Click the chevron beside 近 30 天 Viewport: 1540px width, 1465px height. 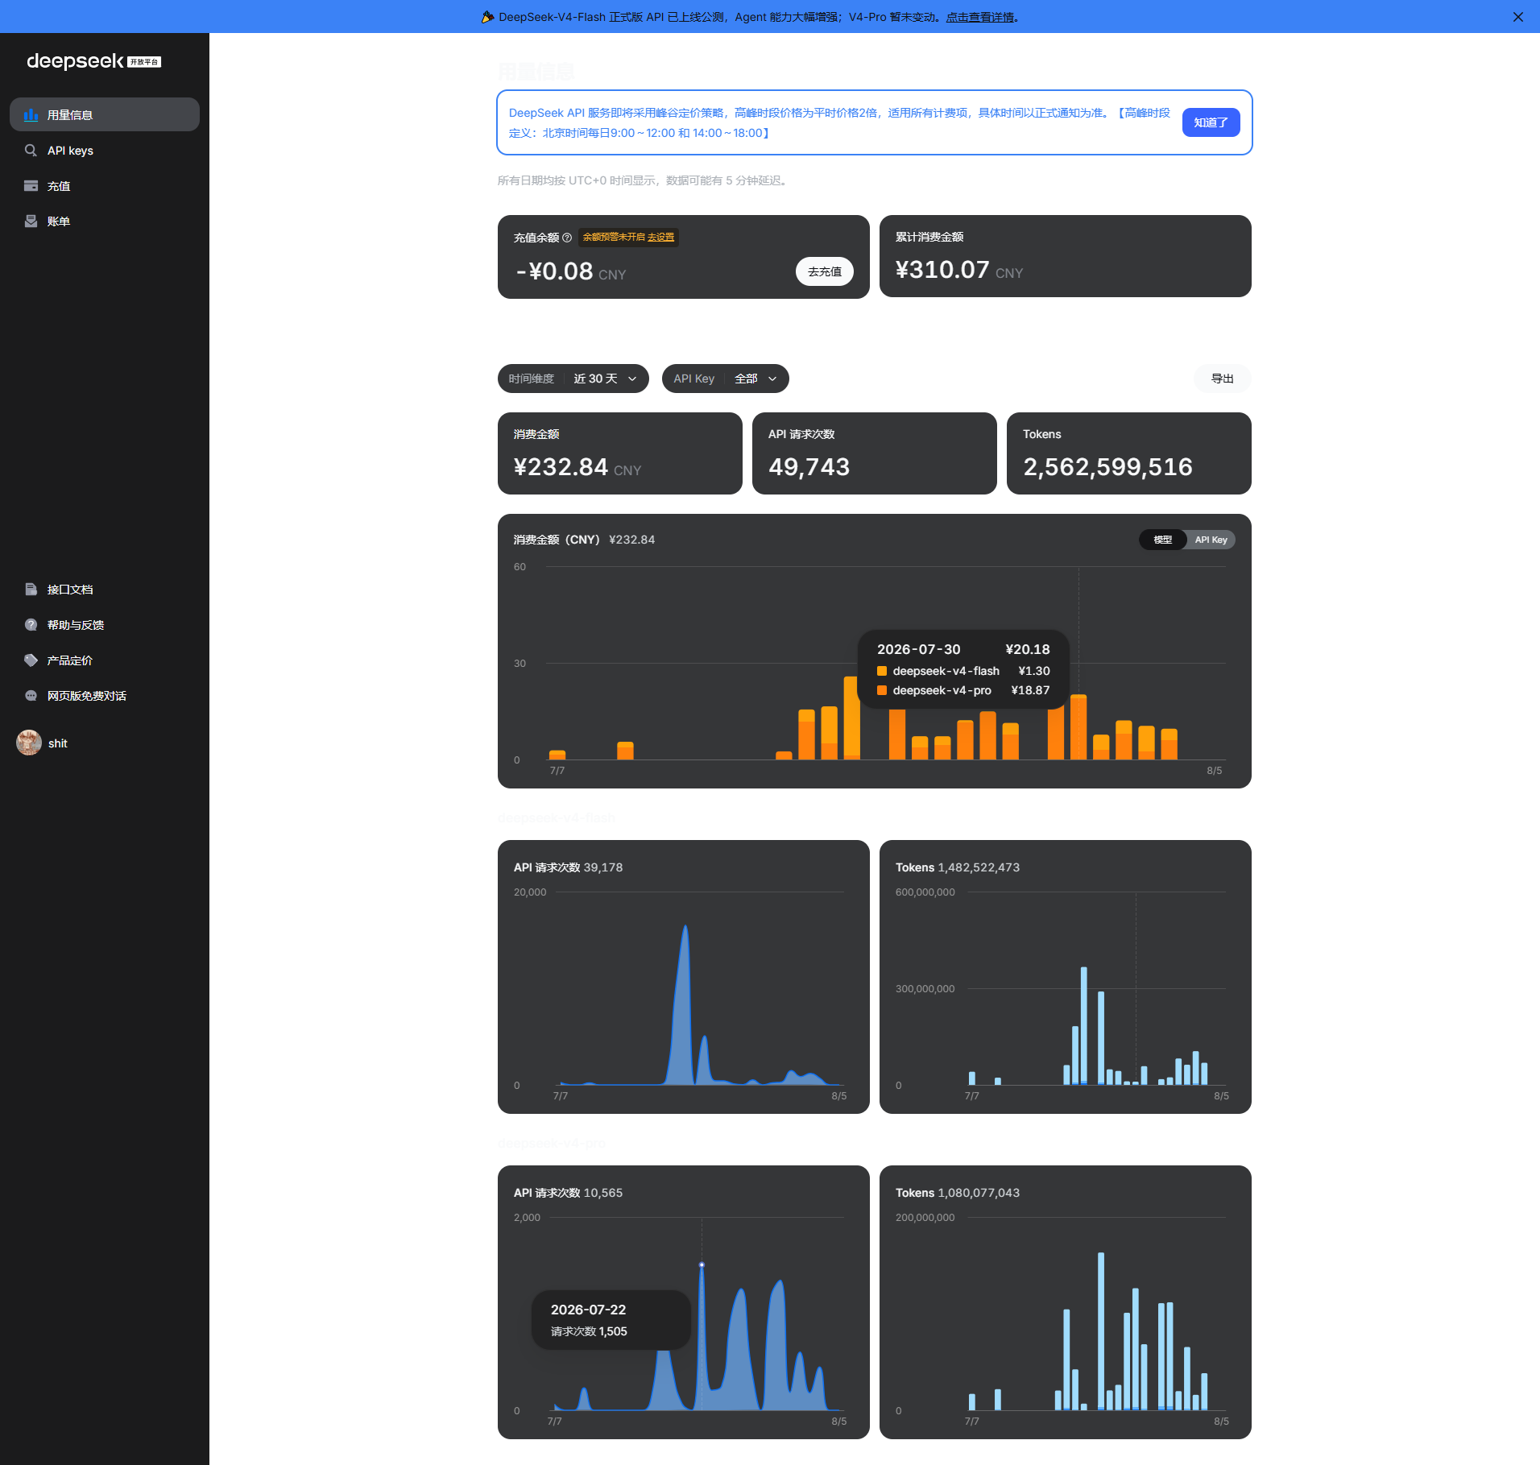point(632,379)
